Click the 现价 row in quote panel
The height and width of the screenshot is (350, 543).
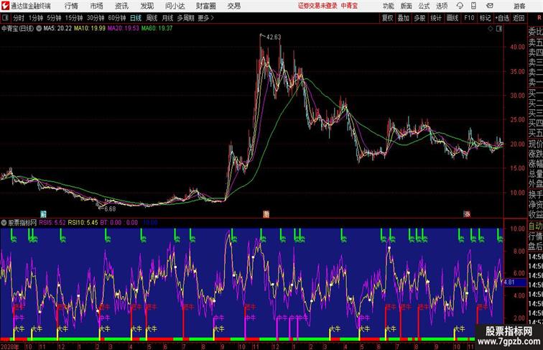coord(535,144)
